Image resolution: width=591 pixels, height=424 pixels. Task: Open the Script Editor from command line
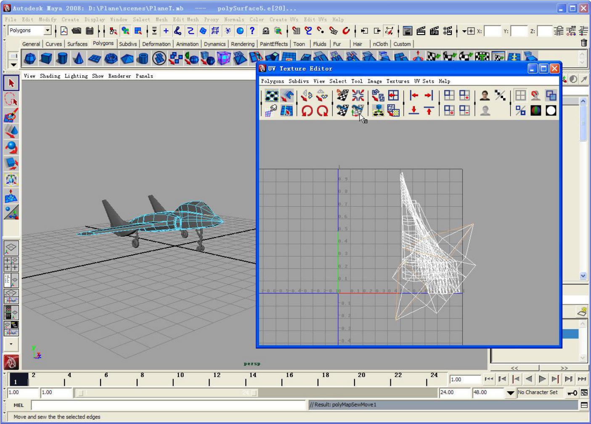[x=584, y=405]
